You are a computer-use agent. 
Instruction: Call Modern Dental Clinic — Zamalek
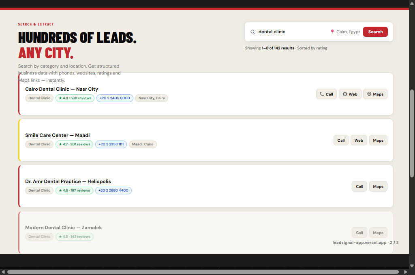359,232
